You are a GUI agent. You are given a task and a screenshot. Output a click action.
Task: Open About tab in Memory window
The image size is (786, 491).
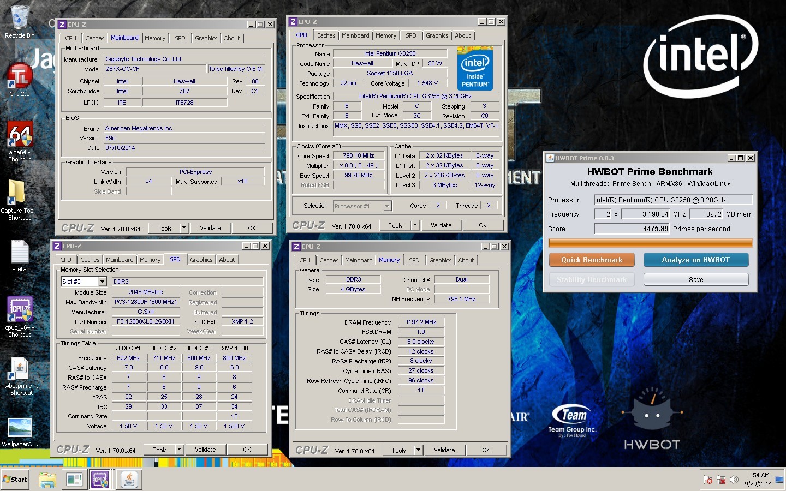coord(466,260)
